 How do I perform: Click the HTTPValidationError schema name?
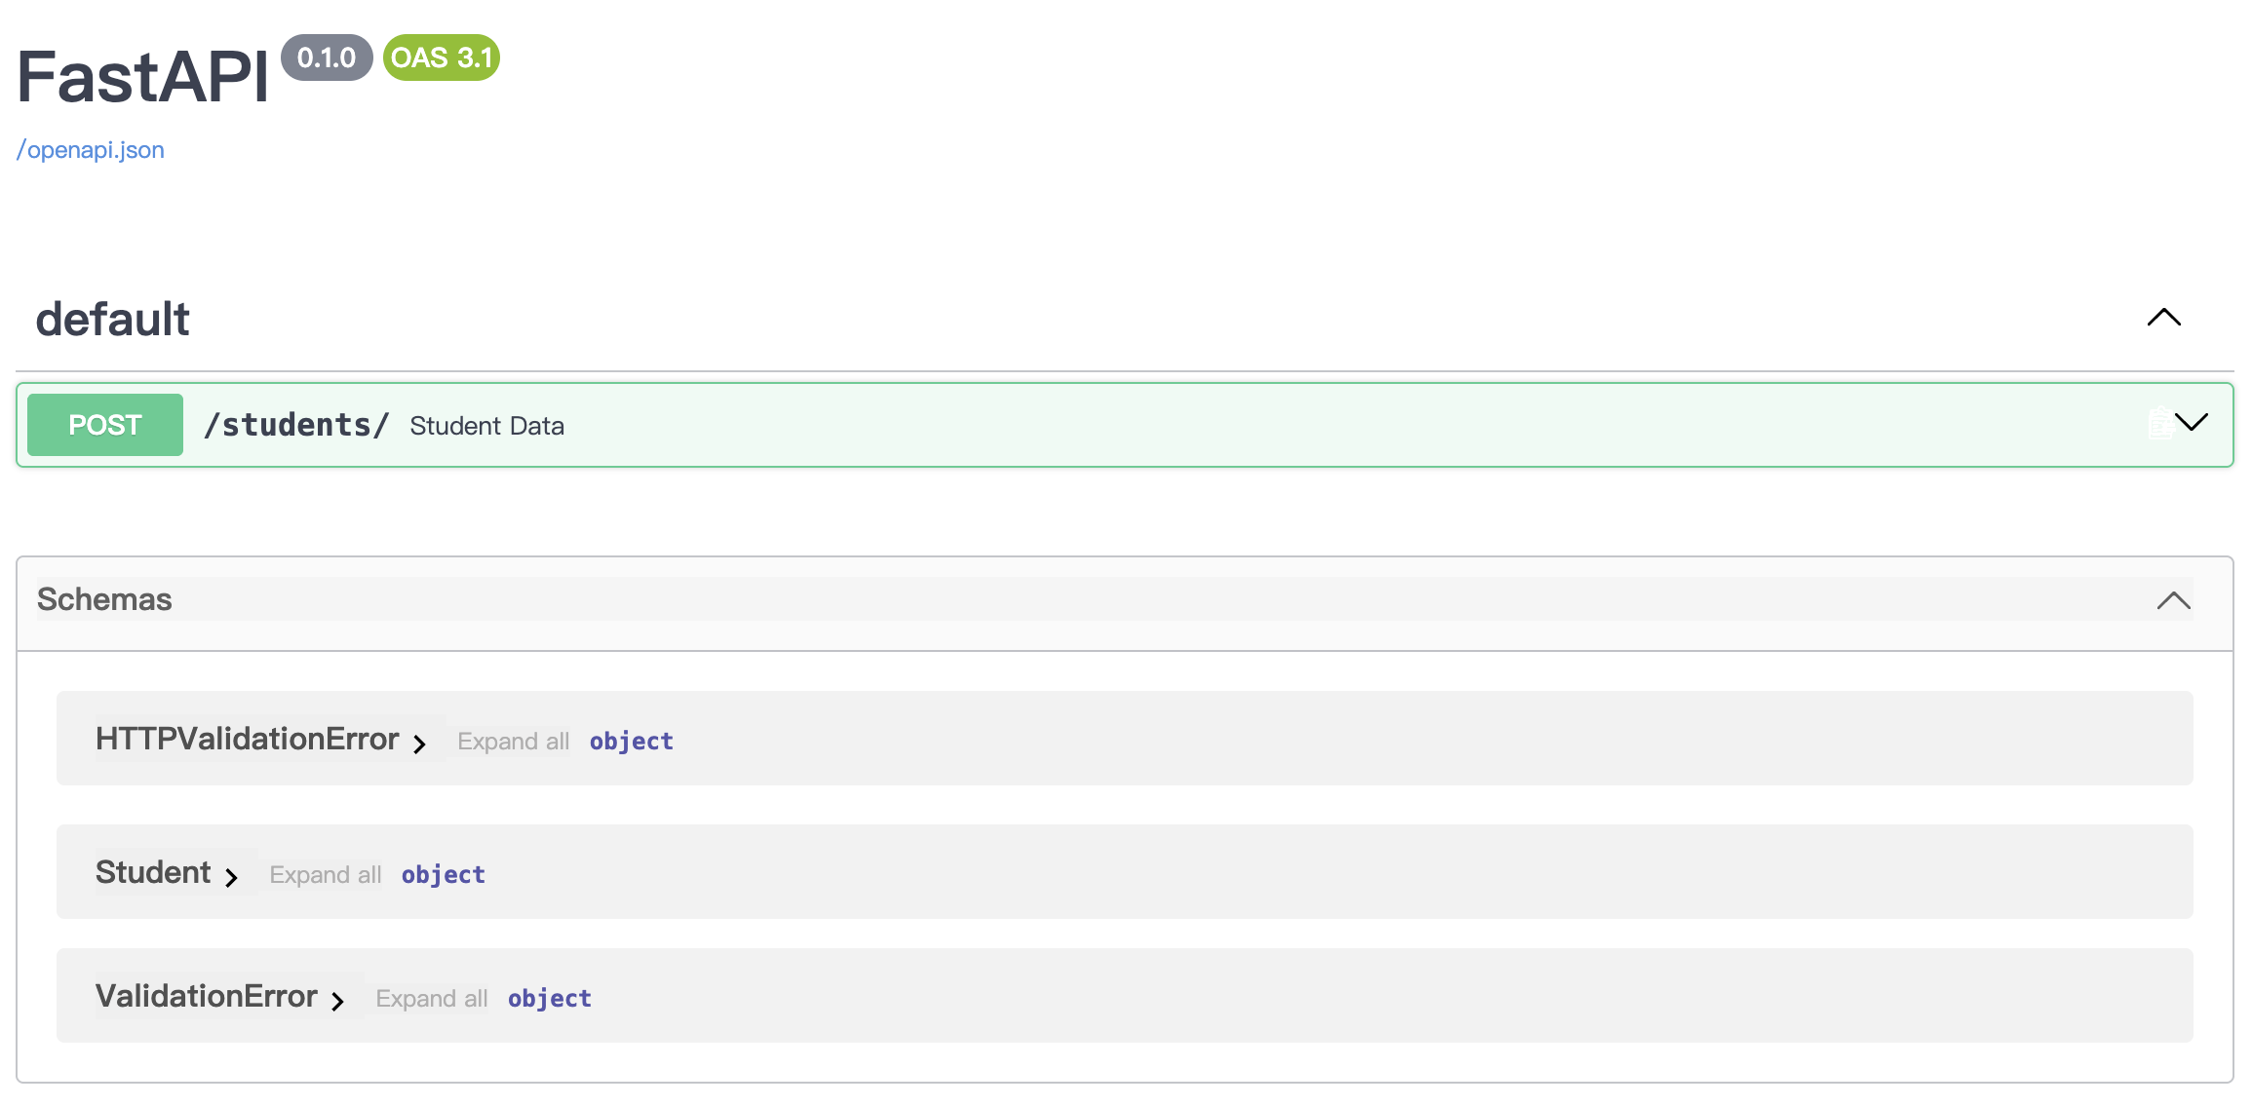point(248,739)
